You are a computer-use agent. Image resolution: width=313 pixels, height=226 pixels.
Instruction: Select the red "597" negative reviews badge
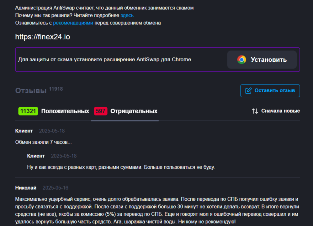coord(100,111)
